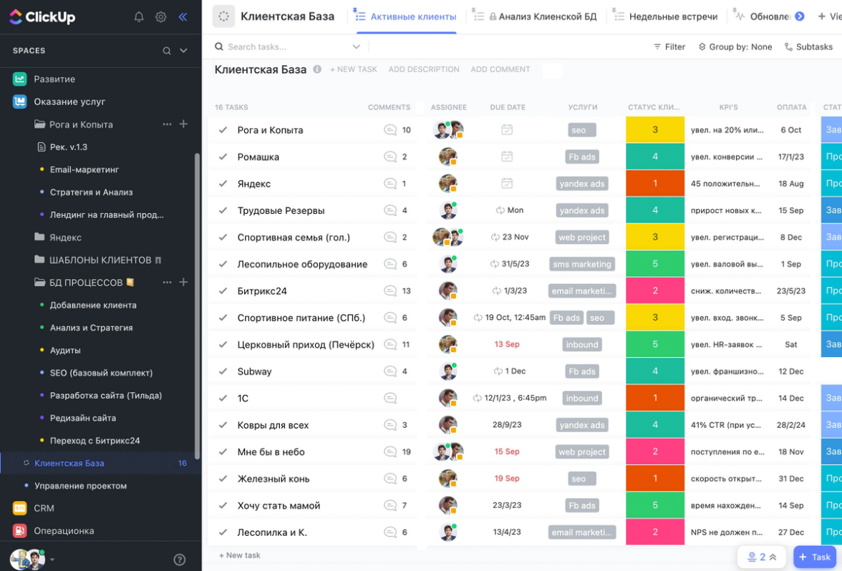Expand search options dropdown arrow
This screenshot has width=842, height=571.
tap(356, 47)
